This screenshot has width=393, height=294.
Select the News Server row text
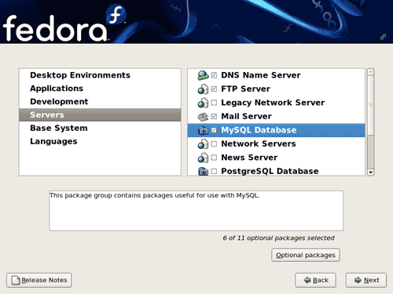tap(249, 158)
